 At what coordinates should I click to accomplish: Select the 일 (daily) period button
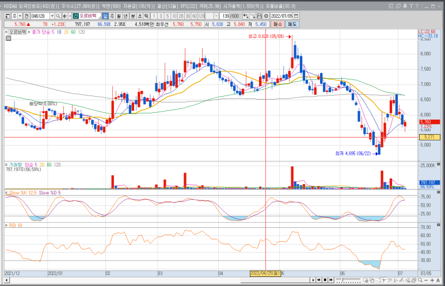click(105, 16)
